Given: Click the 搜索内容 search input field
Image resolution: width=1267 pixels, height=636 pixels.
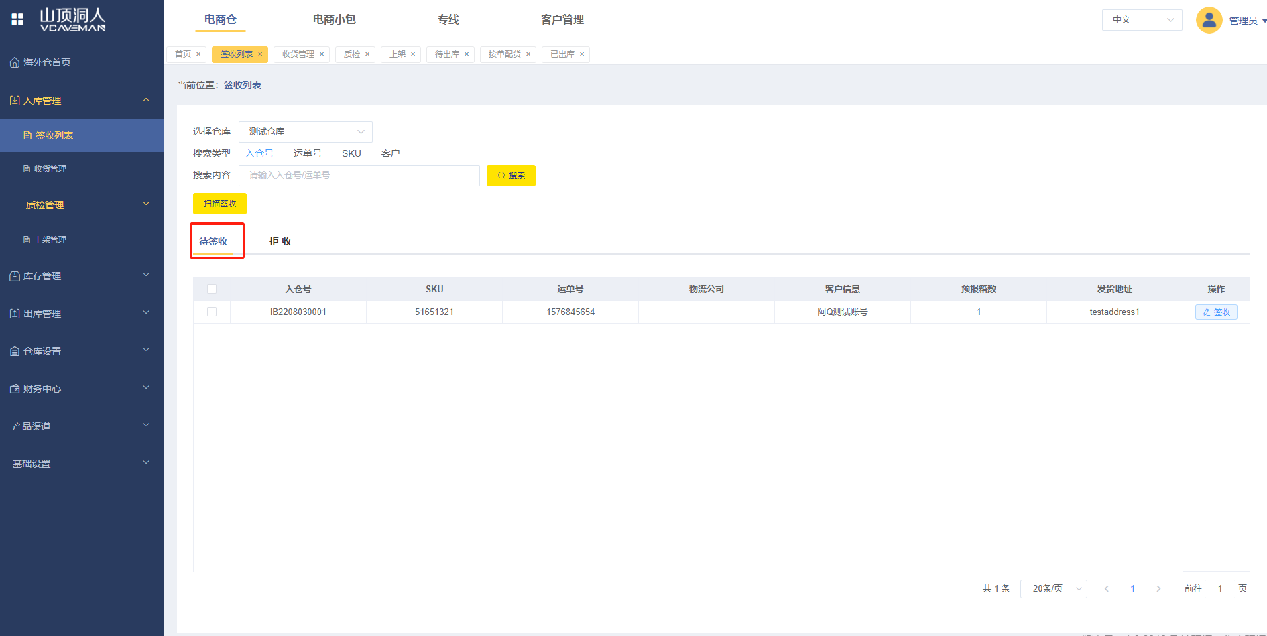Looking at the screenshot, I should 359,176.
